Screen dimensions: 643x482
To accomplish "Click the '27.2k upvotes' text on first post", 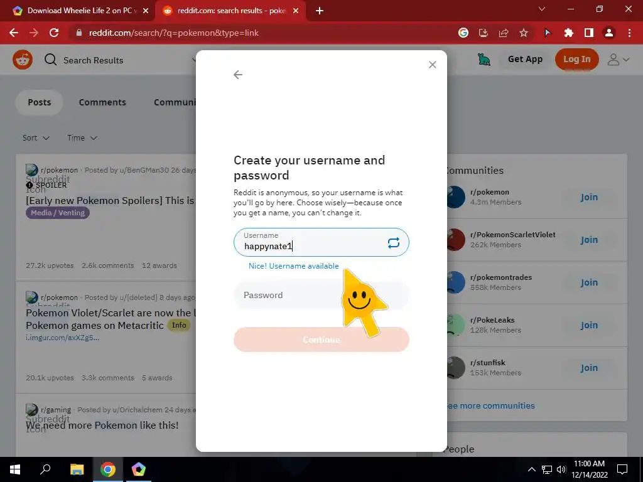I will pos(50,265).
